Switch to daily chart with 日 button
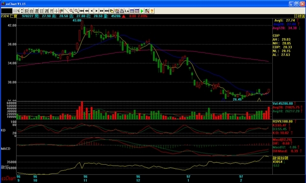The image size is (306, 183). [x=41, y=11]
